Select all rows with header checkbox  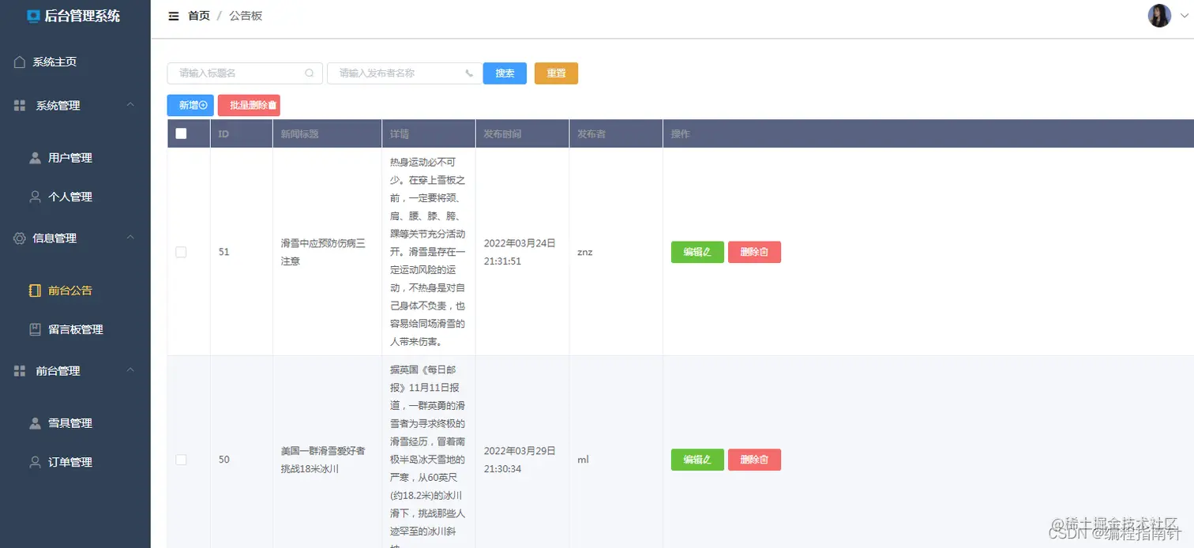point(181,133)
